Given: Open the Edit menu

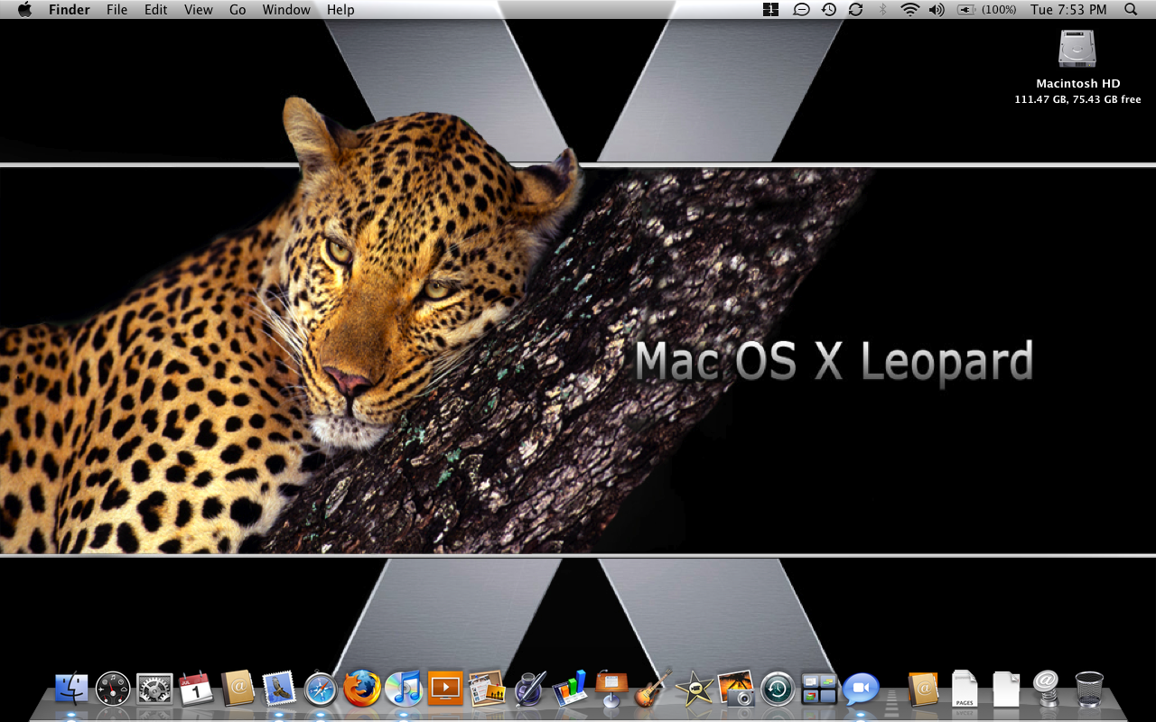Looking at the screenshot, I should 156,10.
